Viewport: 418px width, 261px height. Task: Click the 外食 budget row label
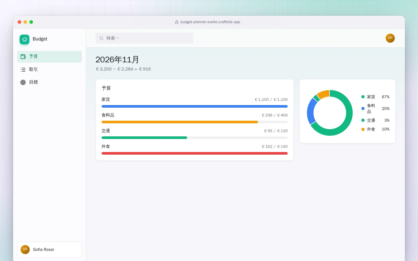[106, 146]
